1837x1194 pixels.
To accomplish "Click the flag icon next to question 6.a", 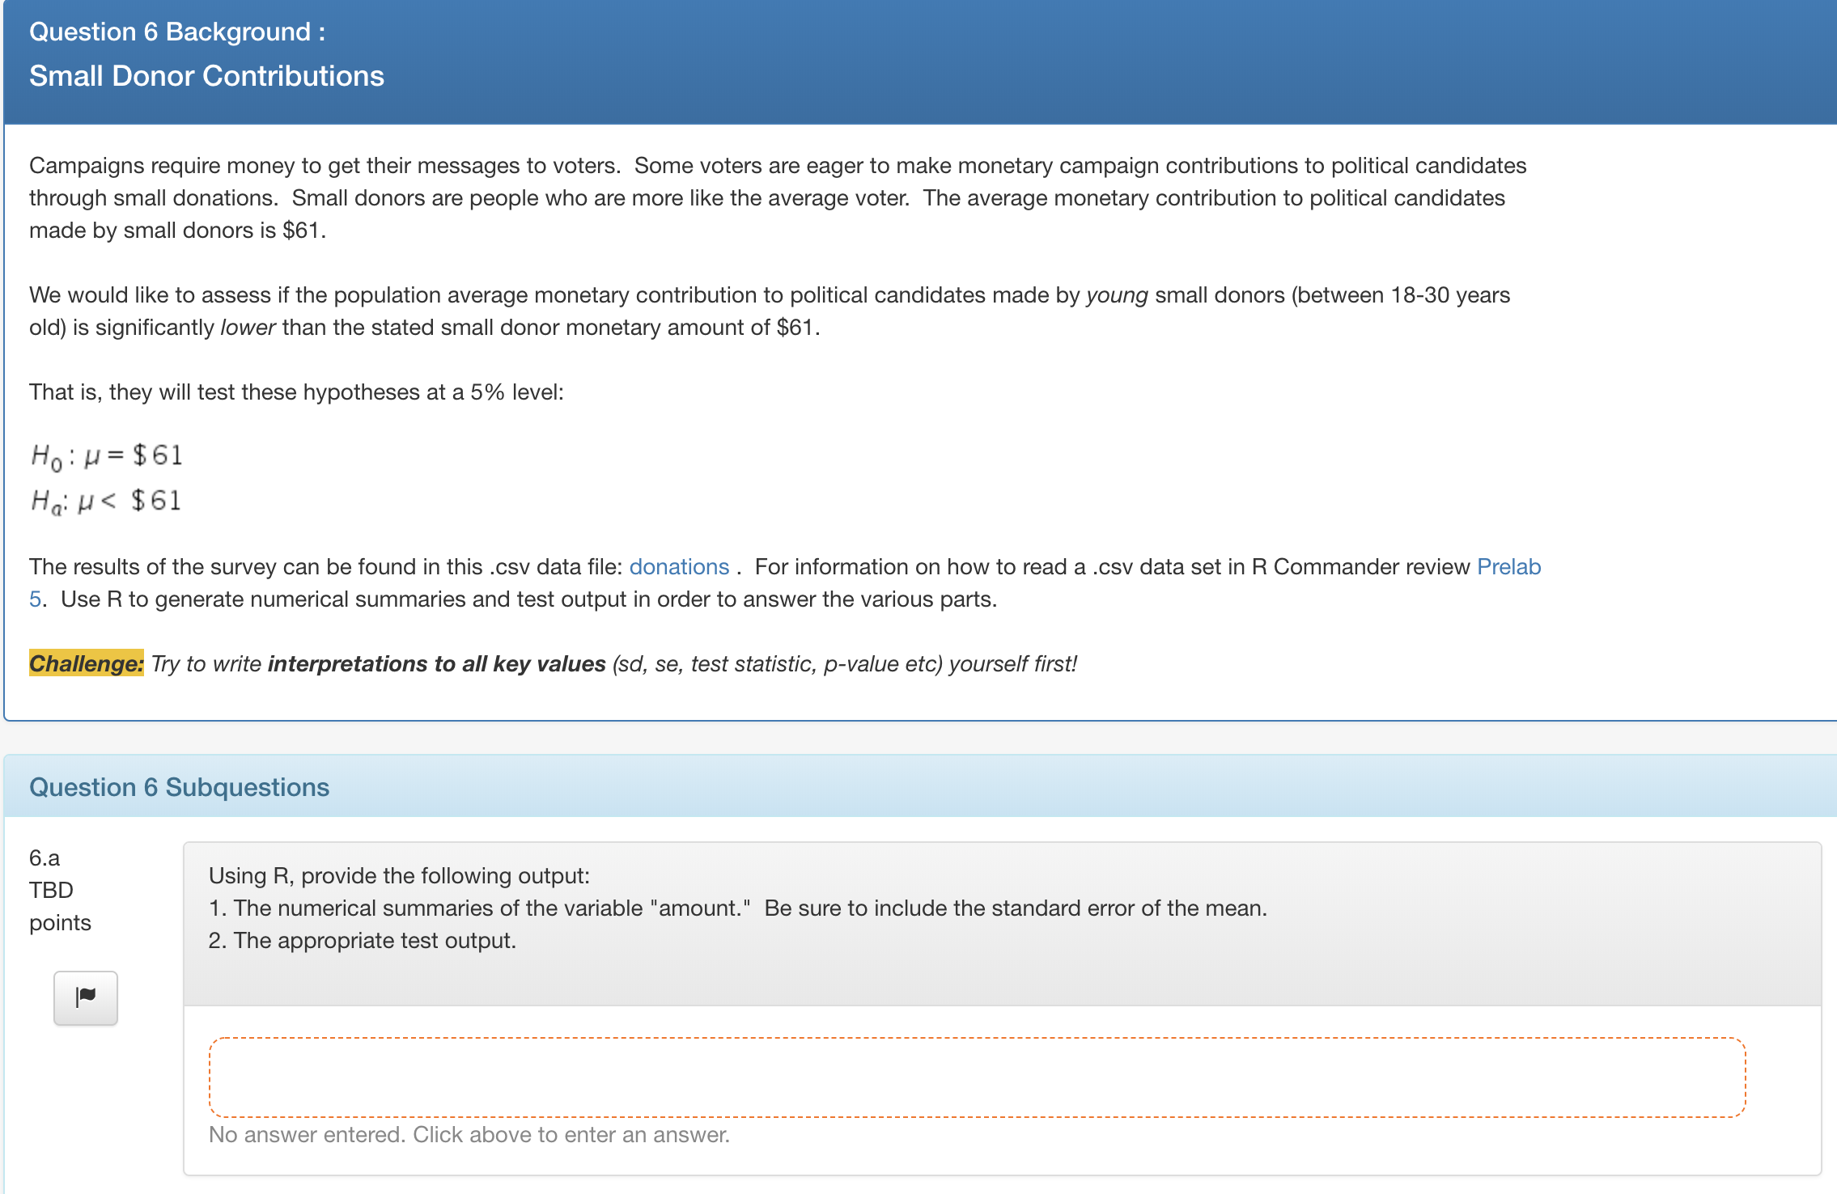I will [x=85, y=997].
